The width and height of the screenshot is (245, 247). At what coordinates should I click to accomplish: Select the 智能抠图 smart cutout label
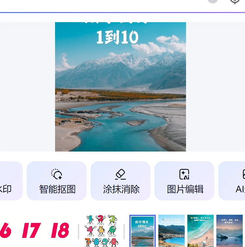[57, 189]
